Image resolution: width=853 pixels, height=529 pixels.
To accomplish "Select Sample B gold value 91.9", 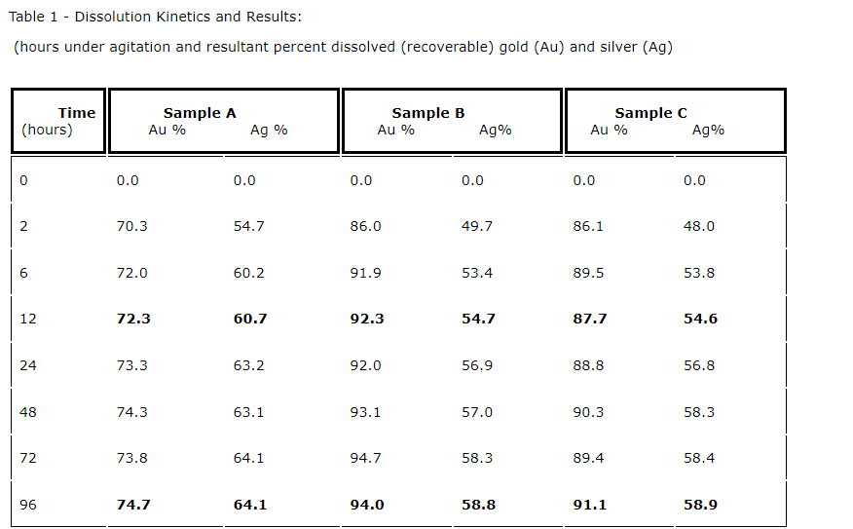I will coord(365,273).
